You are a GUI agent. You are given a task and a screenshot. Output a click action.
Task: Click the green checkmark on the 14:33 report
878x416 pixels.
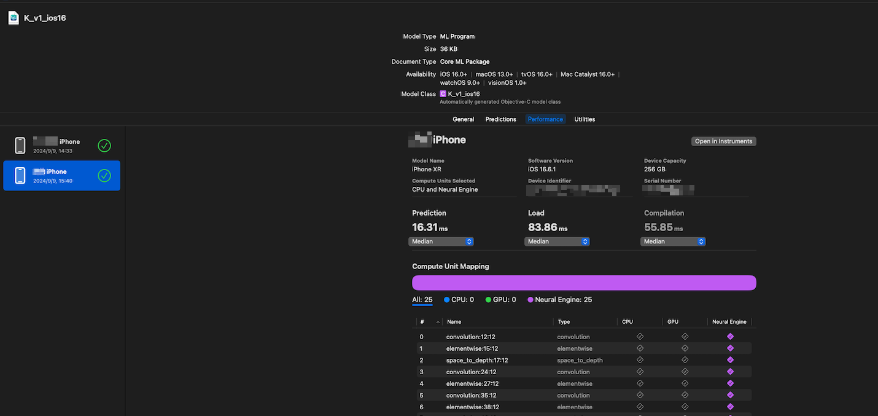click(104, 146)
